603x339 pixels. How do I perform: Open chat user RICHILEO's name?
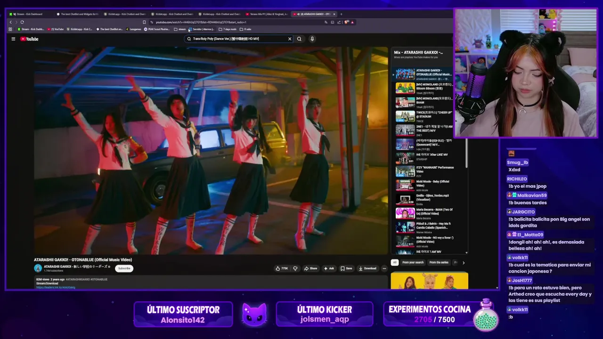tap(517, 179)
